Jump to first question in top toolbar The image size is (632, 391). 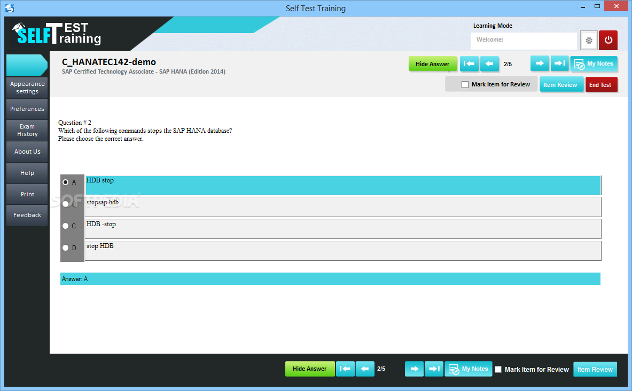click(469, 63)
